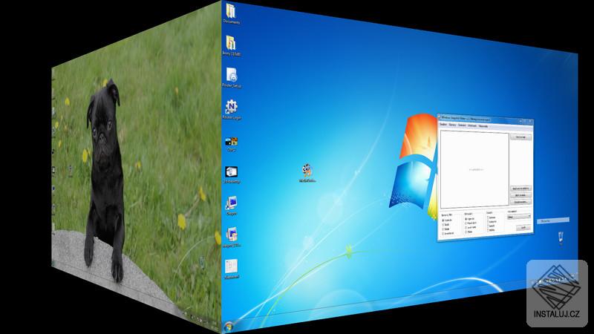Open the first menu in the dialog's menu bar
594x334 pixels.
[x=443, y=125]
